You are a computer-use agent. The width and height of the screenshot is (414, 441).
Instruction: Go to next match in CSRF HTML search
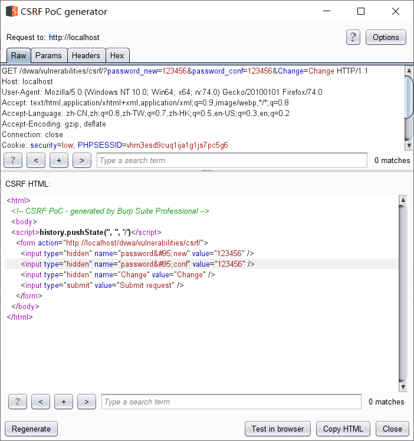(x=87, y=402)
